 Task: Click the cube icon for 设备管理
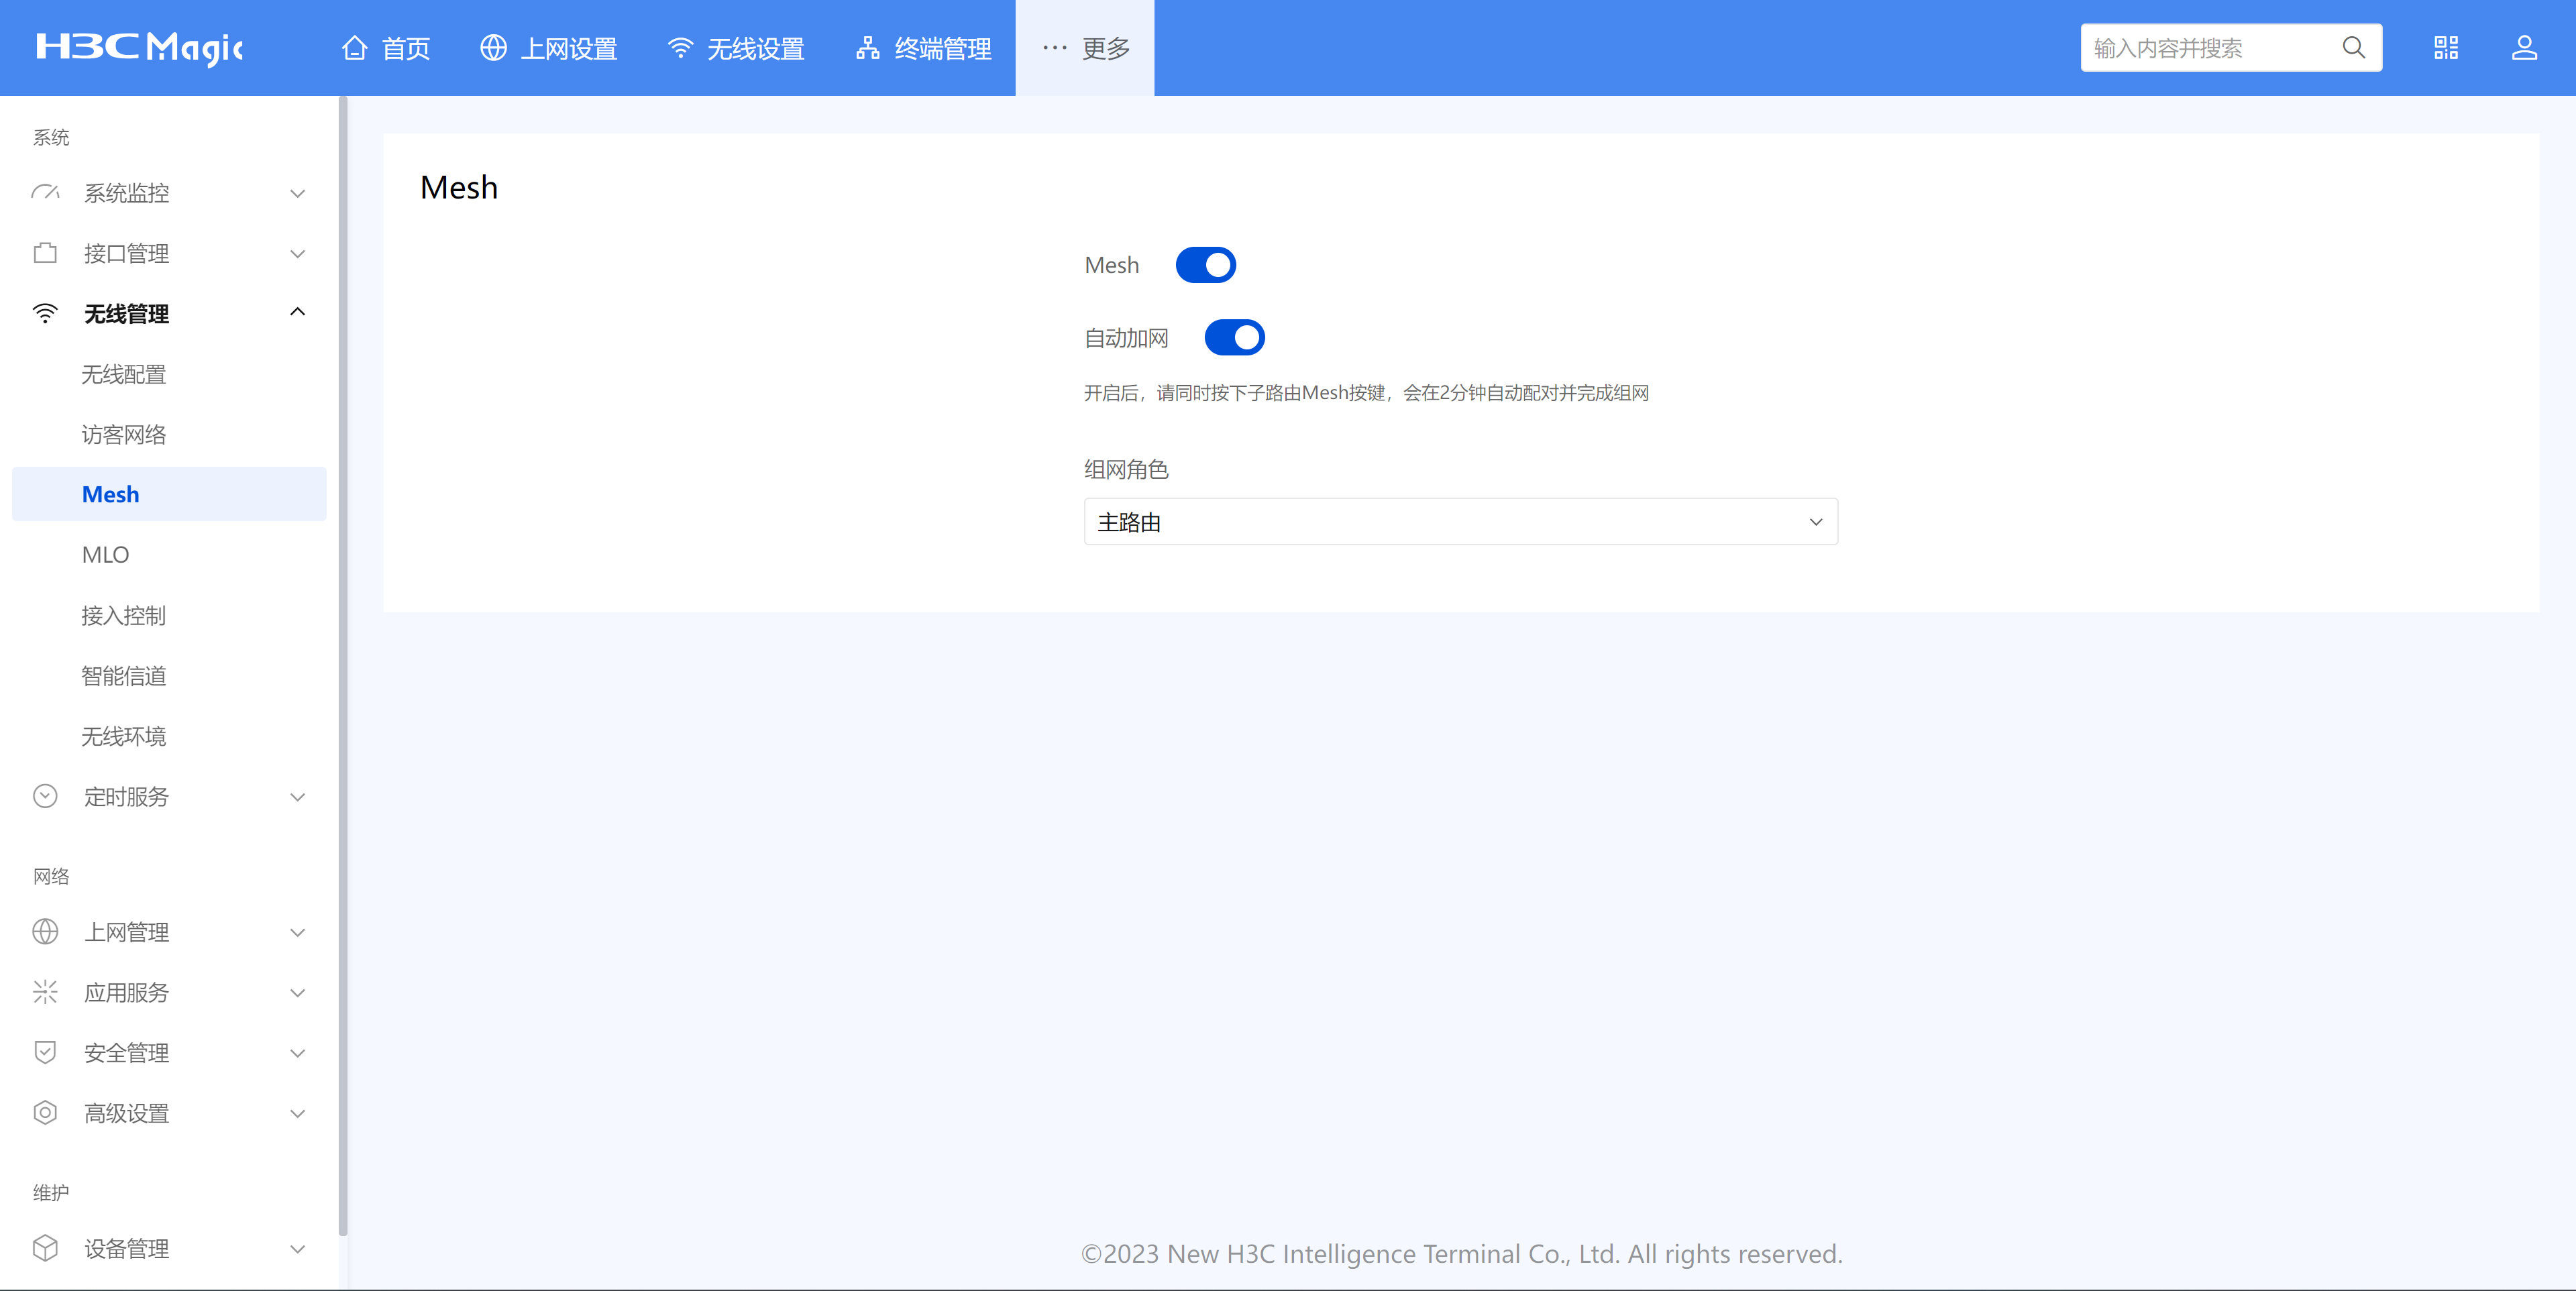(x=45, y=1249)
